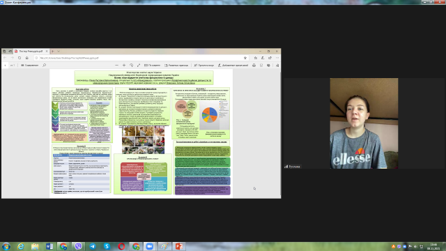446x251 pixels.
Task: Open the search magnifier in PDF toolbar
Action: click(x=45, y=65)
